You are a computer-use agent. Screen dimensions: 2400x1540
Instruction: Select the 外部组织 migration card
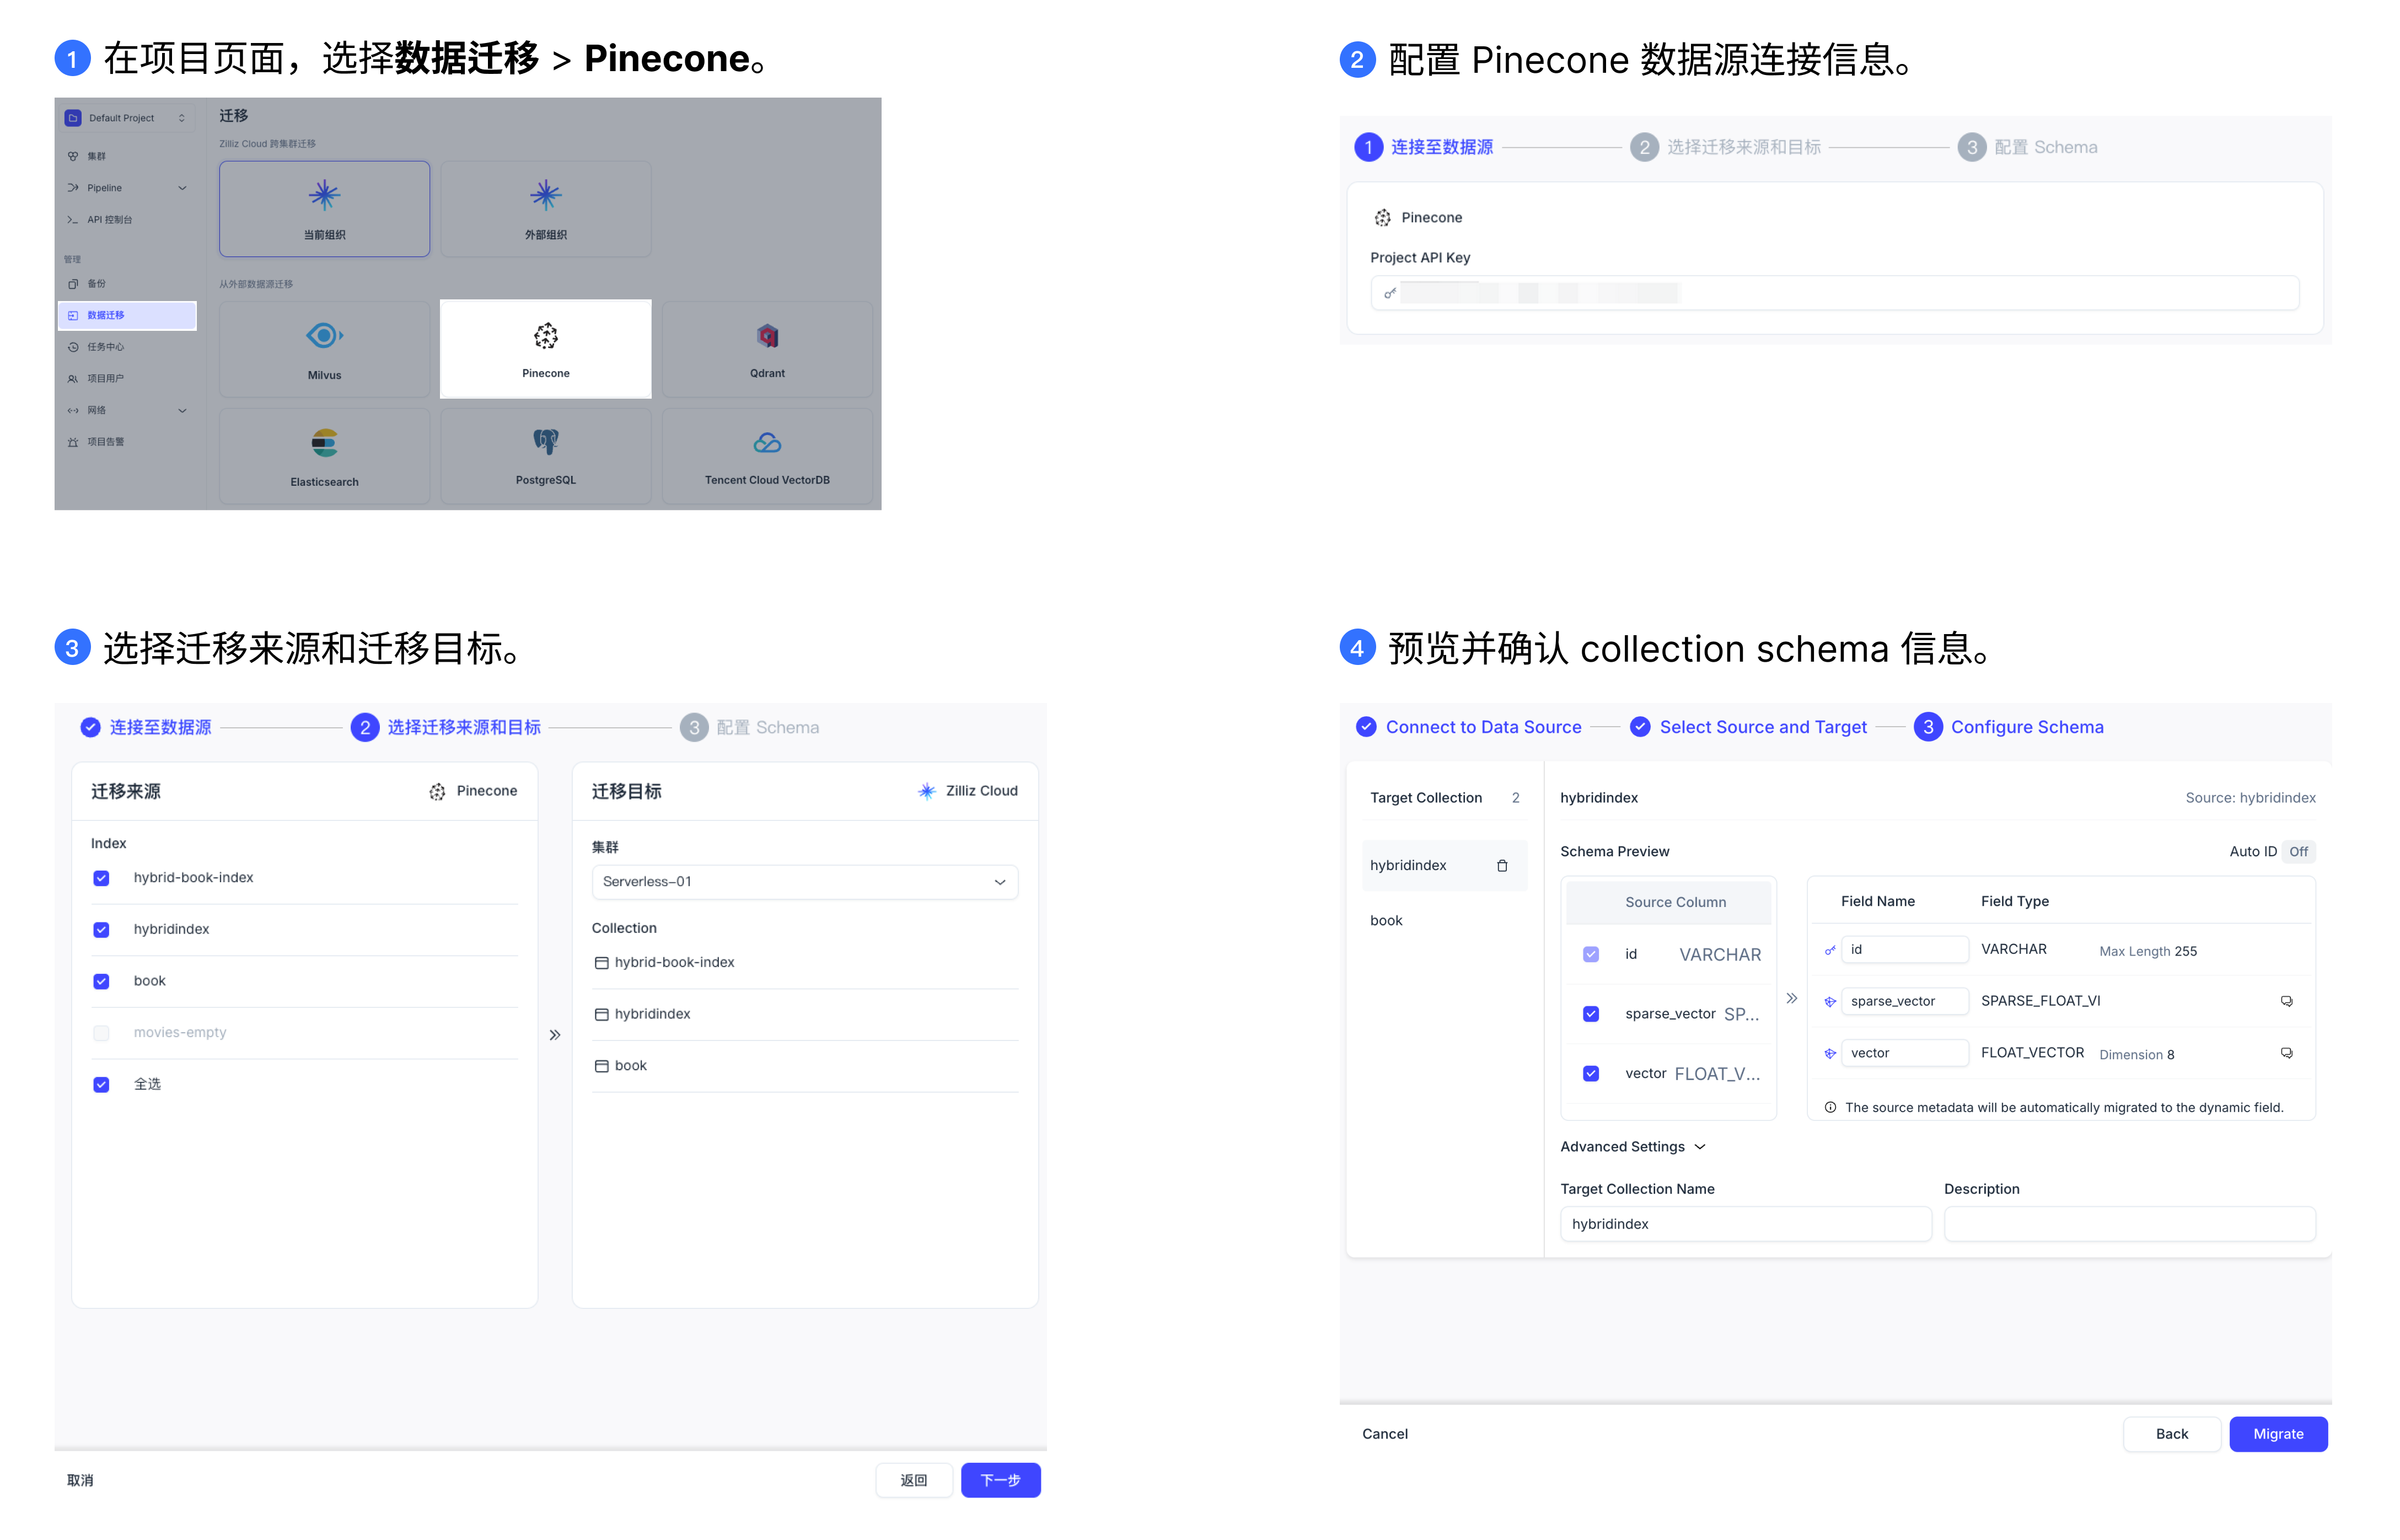pyautogui.click(x=546, y=209)
